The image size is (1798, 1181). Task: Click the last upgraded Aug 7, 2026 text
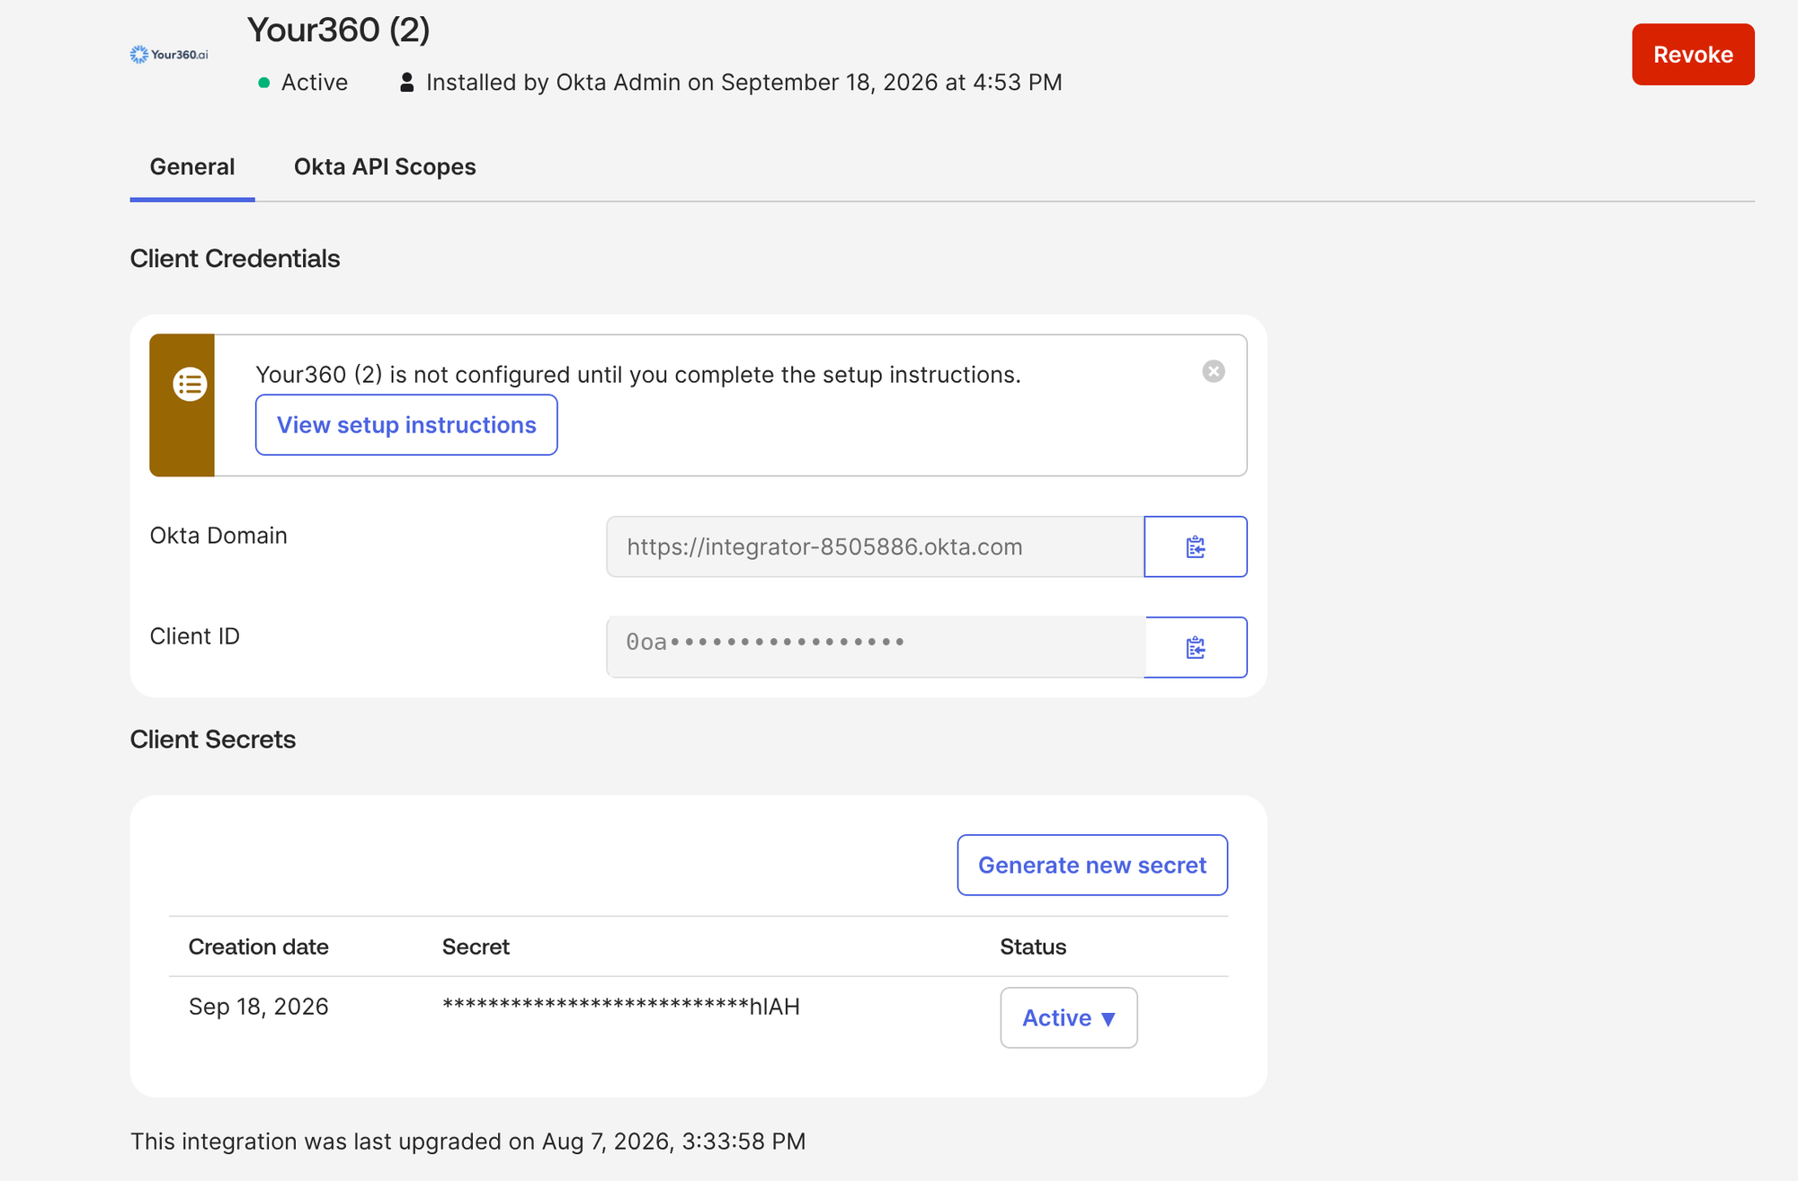pos(468,1141)
